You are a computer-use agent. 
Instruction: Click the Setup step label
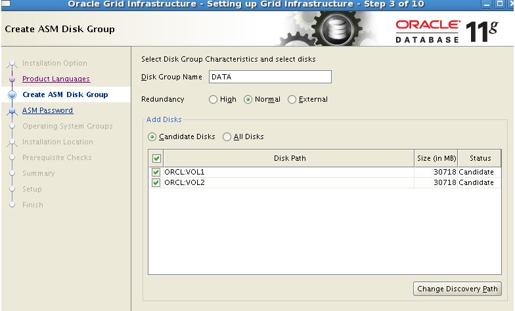coord(32,189)
